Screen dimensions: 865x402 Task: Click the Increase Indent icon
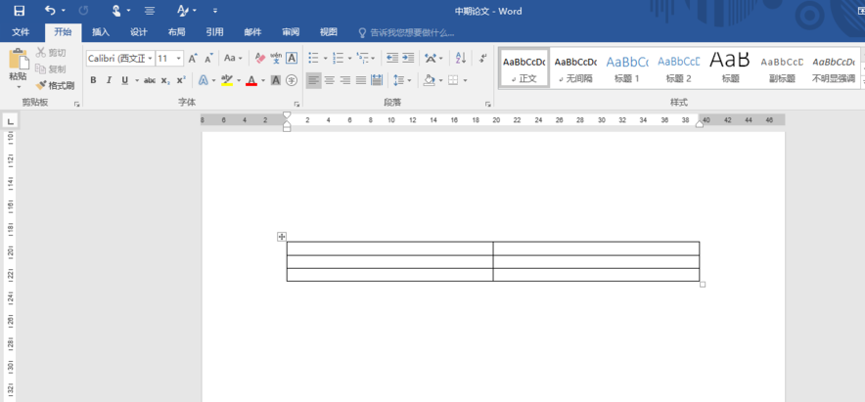click(x=407, y=59)
